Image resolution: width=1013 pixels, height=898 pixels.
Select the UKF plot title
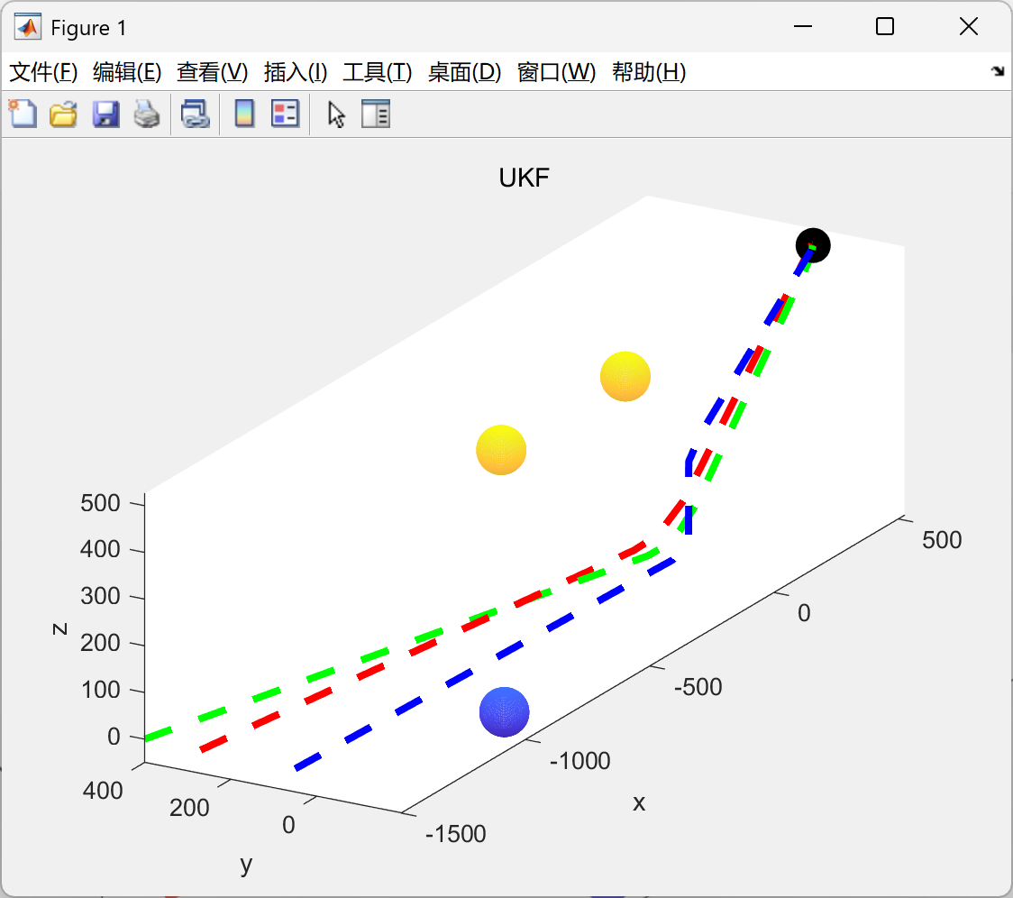(x=524, y=178)
